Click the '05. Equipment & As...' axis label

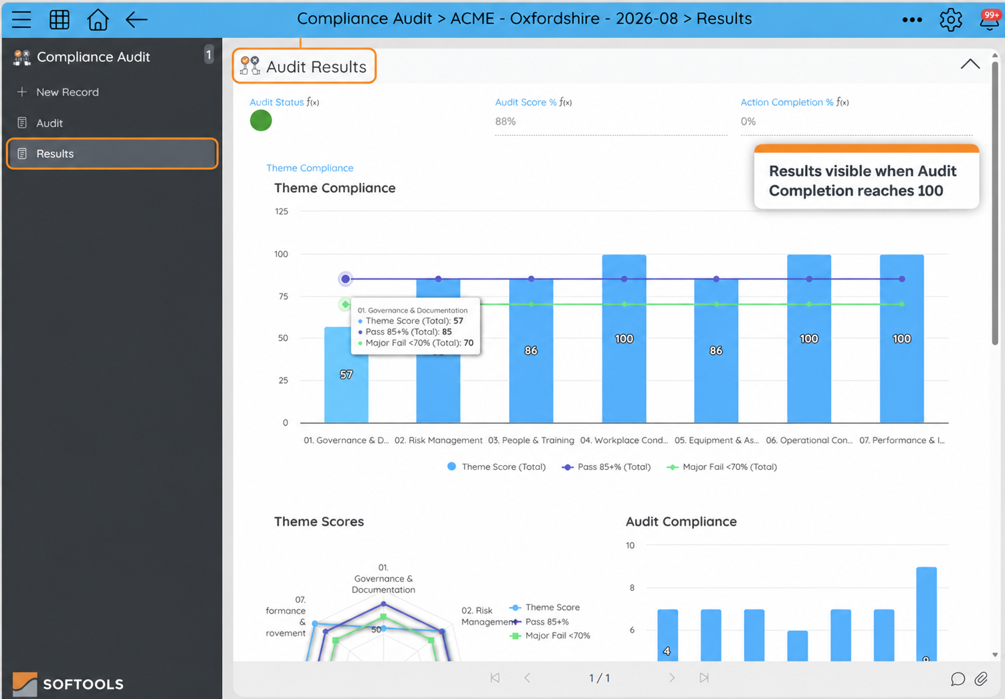[717, 440]
